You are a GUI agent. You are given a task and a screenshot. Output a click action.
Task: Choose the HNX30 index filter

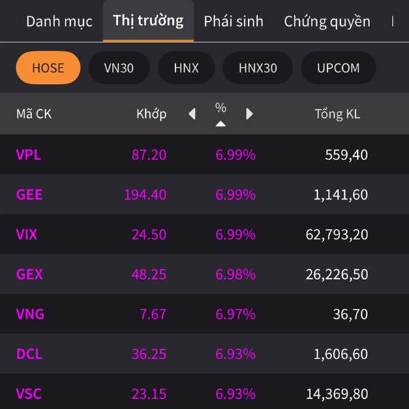[x=258, y=68]
